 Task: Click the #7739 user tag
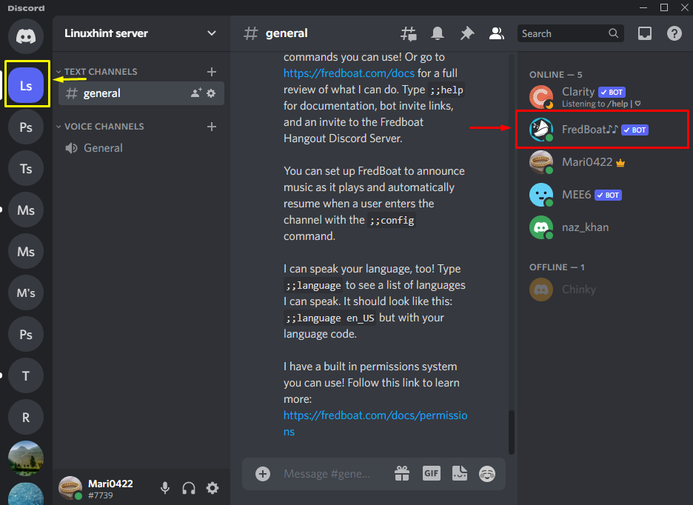coord(101,495)
